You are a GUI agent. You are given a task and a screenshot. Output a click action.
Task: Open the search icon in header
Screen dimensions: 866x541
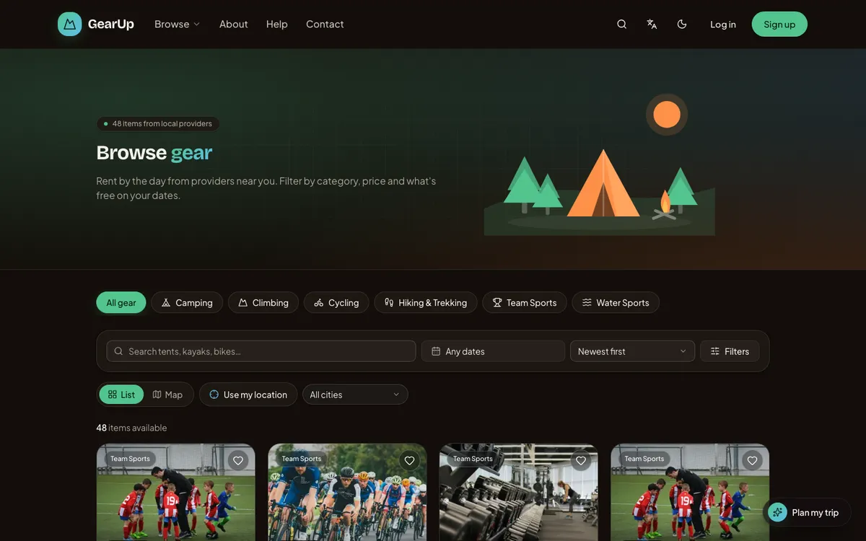pos(621,24)
